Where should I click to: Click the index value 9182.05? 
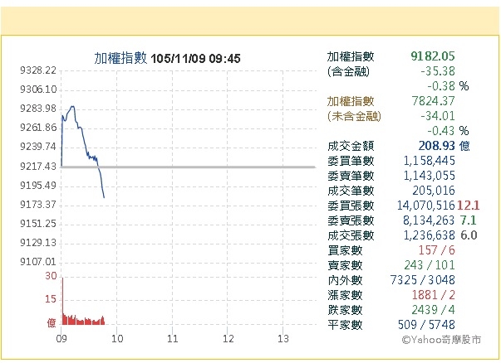click(433, 56)
